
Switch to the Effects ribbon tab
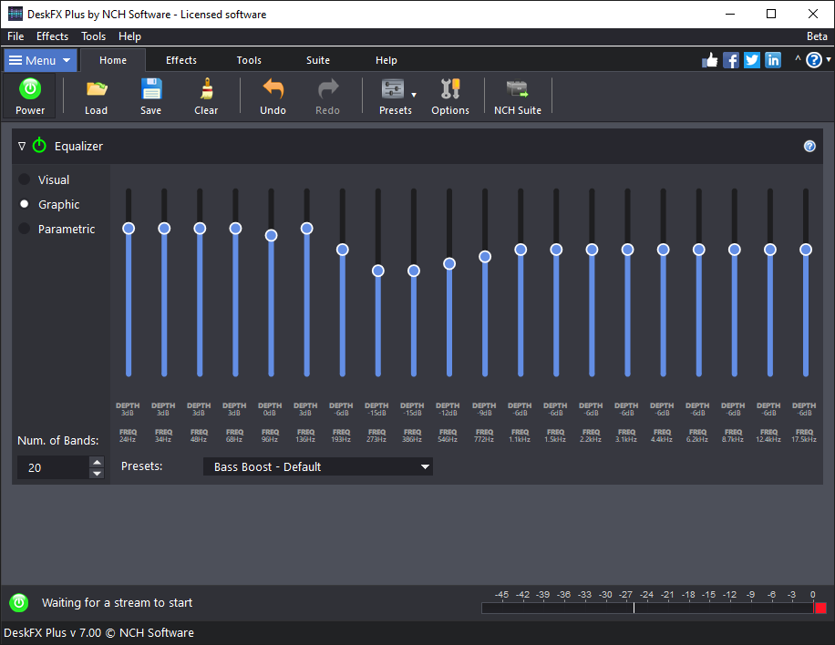[x=181, y=60]
